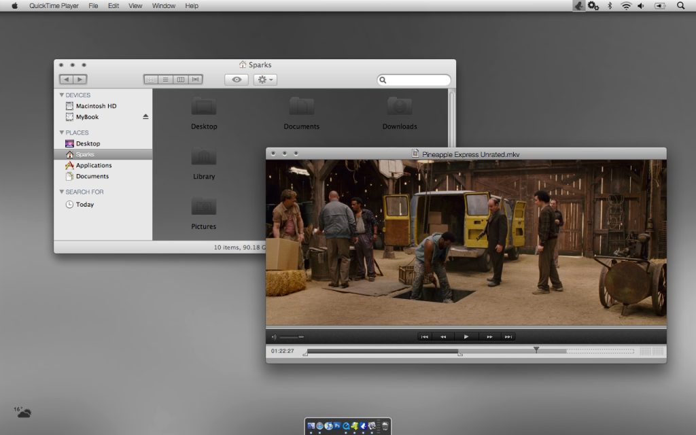
Task: Open the Finder action gear dropdown
Action: click(x=265, y=80)
